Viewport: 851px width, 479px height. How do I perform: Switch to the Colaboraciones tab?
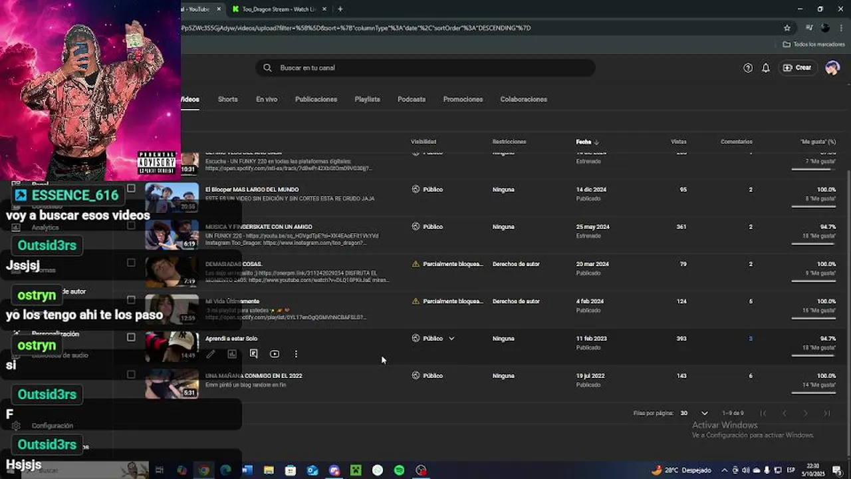524,99
